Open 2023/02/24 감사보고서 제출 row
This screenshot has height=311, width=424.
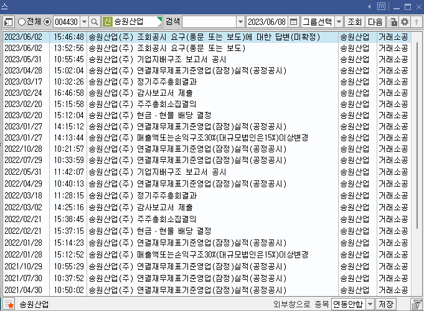point(207,93)
